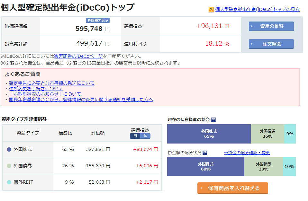Click the yellow help icon beside the iDeCoトップの見方 link
The image size is (308, 201).
[x=211, y=10]
